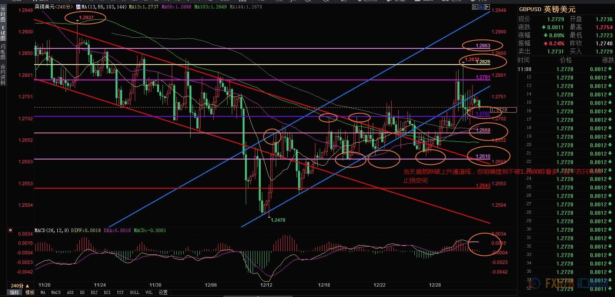The width and height of the screenshot is (615, 297).
Task: Click the MACD panel sun-shaped settings icon
Action: coord(10,230)
